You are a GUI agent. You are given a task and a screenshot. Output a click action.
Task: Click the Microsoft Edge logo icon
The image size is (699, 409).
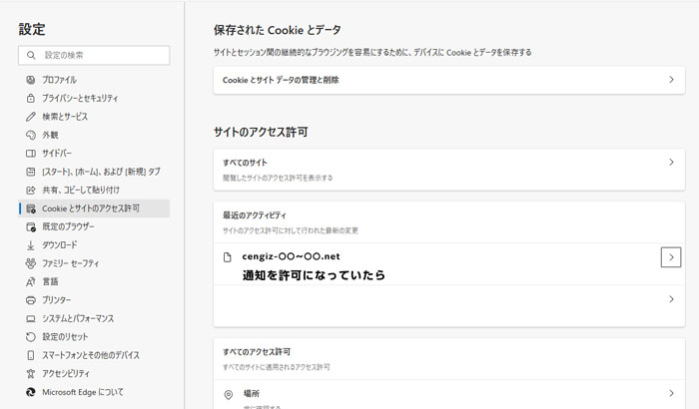coord(30,392)
